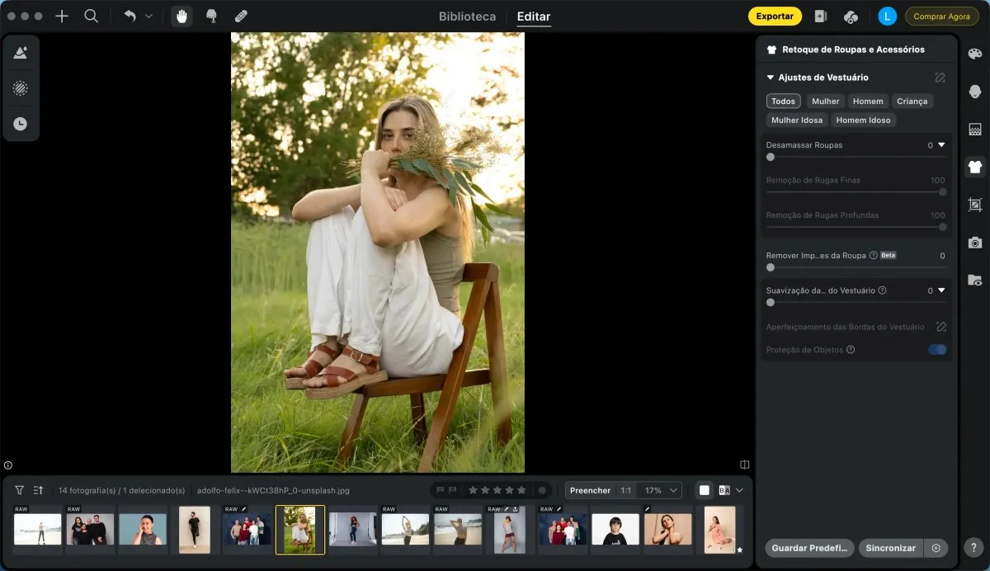990x571 pixels.
Task: Select the hand pan tool
Action: coord(181,16)
